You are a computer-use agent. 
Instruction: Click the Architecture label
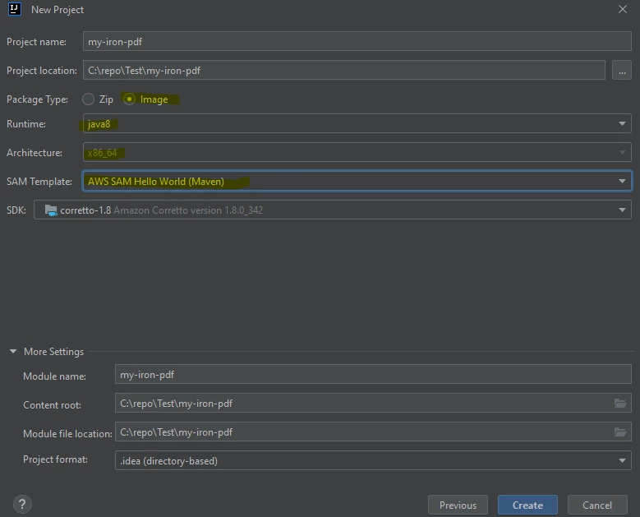pos(35,152)
